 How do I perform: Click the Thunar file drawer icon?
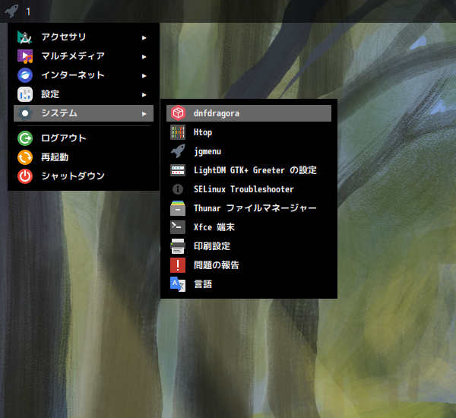[x=178, y=208]
